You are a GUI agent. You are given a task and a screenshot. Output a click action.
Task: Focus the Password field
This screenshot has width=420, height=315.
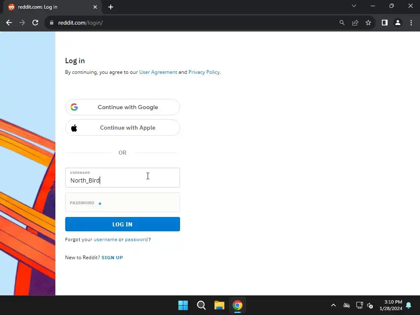click(122, 202)
